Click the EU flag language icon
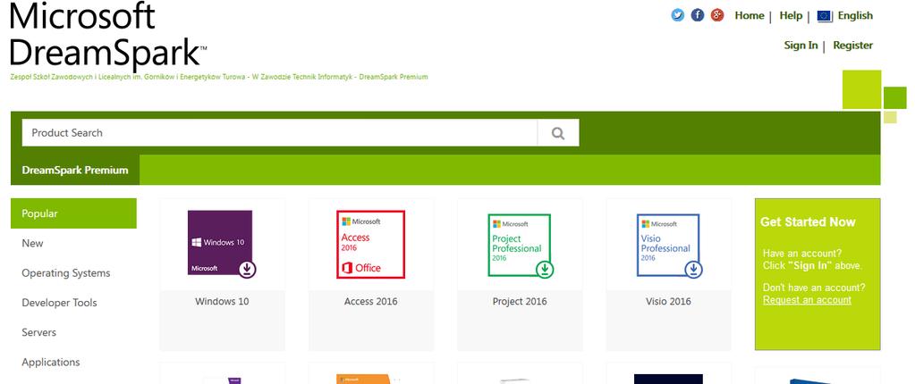Image resolution: width=915 pixels, height=384 pixels. coord(825,16)
